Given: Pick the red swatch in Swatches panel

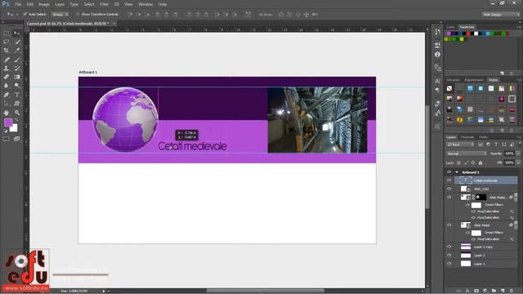Looking at the screenshot, I should pyautogui.click(x=468, y=33).
